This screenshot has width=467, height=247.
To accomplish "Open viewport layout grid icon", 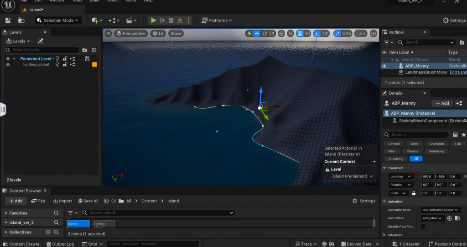I will click(x=374, y=34).
